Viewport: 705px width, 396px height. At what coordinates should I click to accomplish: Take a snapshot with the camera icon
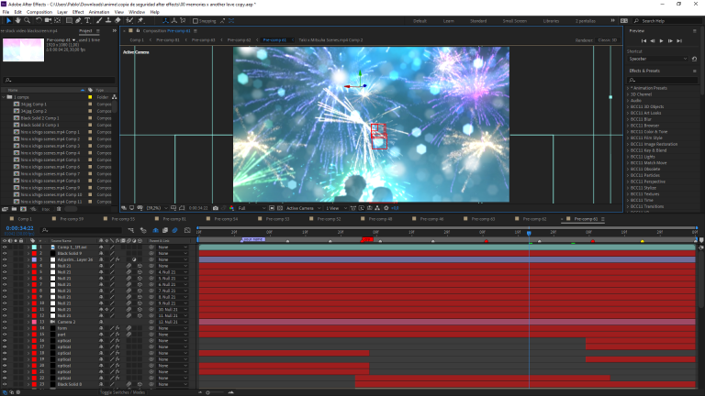pos(216,208)
